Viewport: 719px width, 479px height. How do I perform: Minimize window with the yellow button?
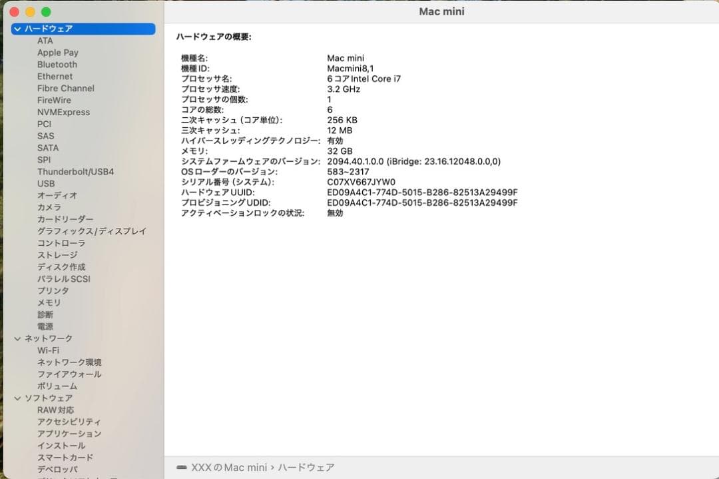coord(30,12)
